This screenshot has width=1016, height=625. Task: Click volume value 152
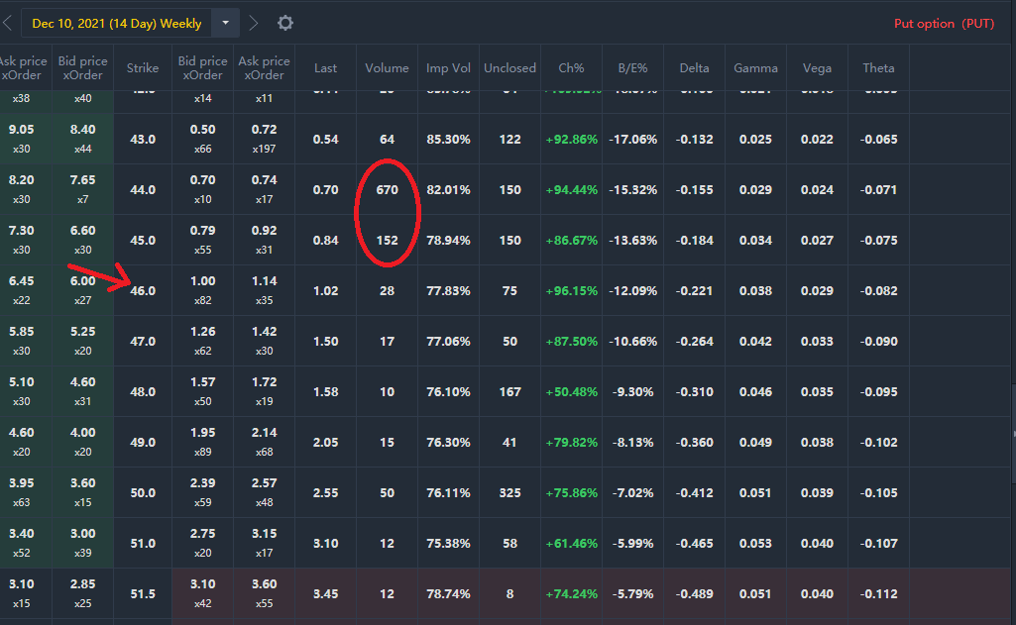pos(387,241)
